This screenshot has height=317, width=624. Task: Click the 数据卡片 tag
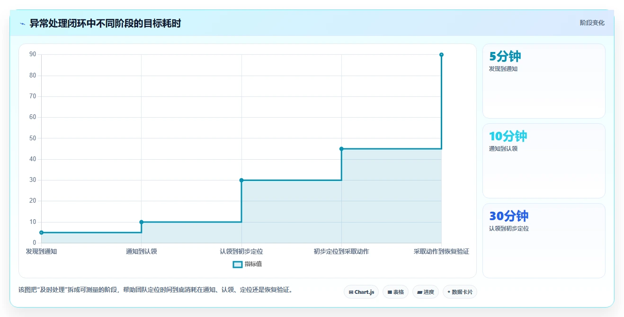pyautogui.click(x=460, y=292)
